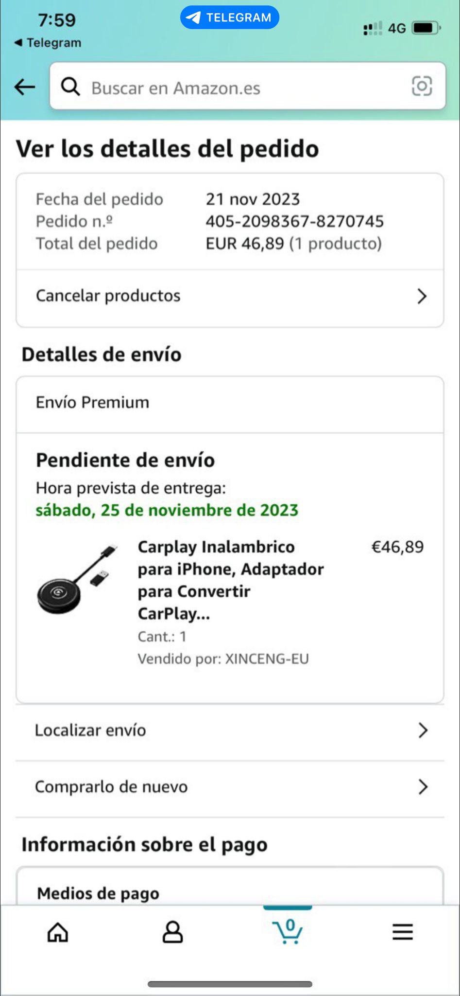Expand the Cancelar productos chevron
This screenshot has width=460, height=996.
tap(422, 296)
